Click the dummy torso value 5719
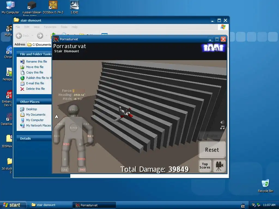The width and height of the screenshot is (279, 209). tap(74, 128)
